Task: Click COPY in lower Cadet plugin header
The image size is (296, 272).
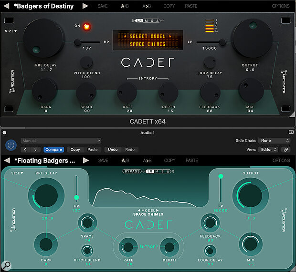Action: [x=169, y=161]
